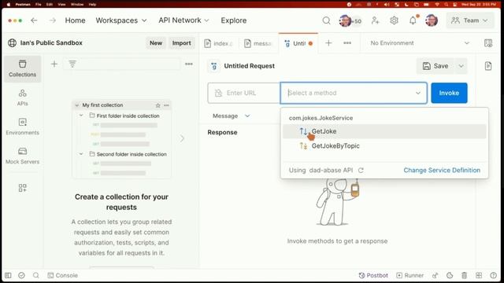504x283 pixels.
Task: Open the sidebar three-dot options menu
Action: pyautogui.click(x=189, y=64)
